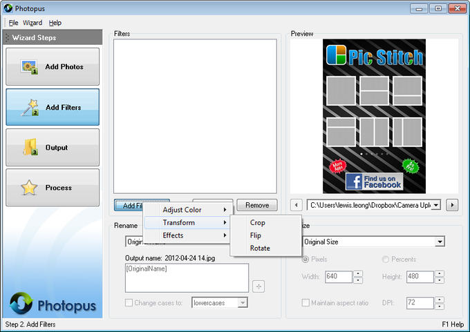
Task: Choose Adjust Color submenu
Action: pyautogui.click(x=187, y=210)
